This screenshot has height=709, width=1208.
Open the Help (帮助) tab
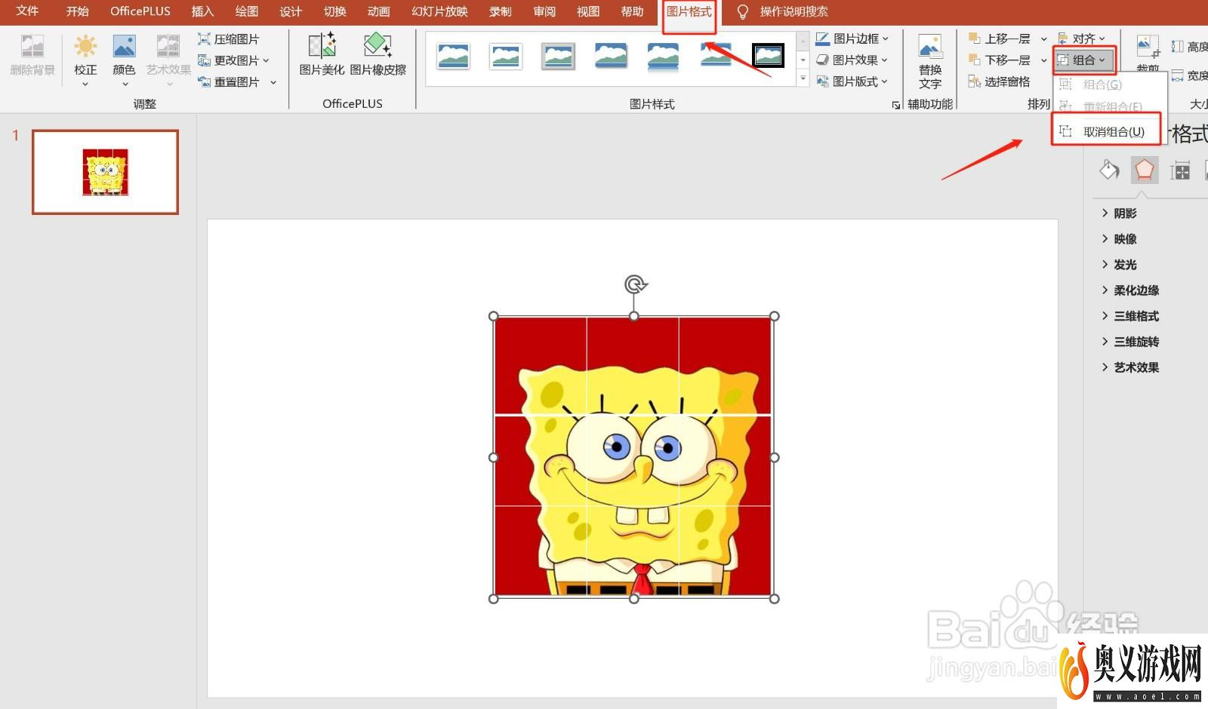coord(632,11)
